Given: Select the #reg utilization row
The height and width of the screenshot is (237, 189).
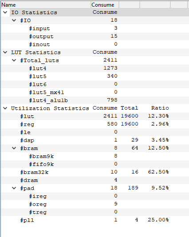Looking at the screenshot, I should (x=95, y=124).
